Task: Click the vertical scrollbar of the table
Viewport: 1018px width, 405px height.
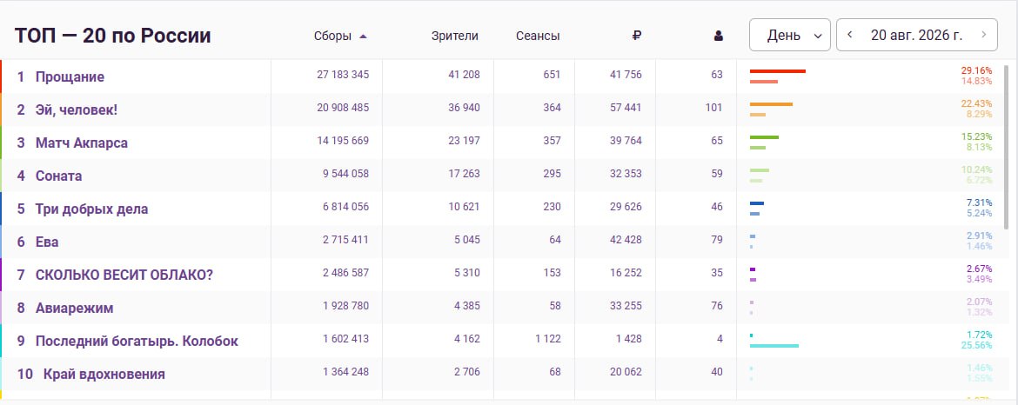Action: point(1007,147)
